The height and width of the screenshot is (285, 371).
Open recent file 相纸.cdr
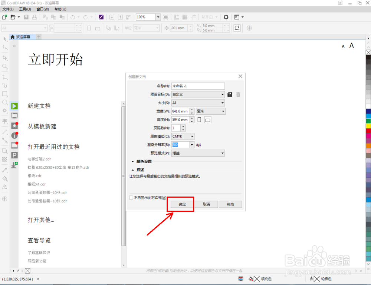(35, 176)
